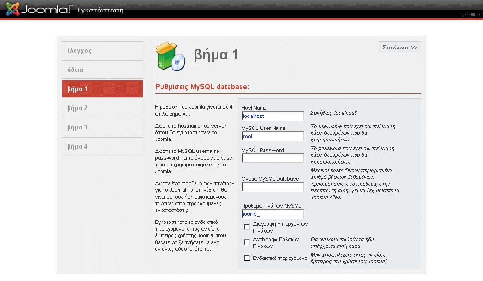
Task: Focus the MySQL Password field
Action: click(x=273, y=158)
